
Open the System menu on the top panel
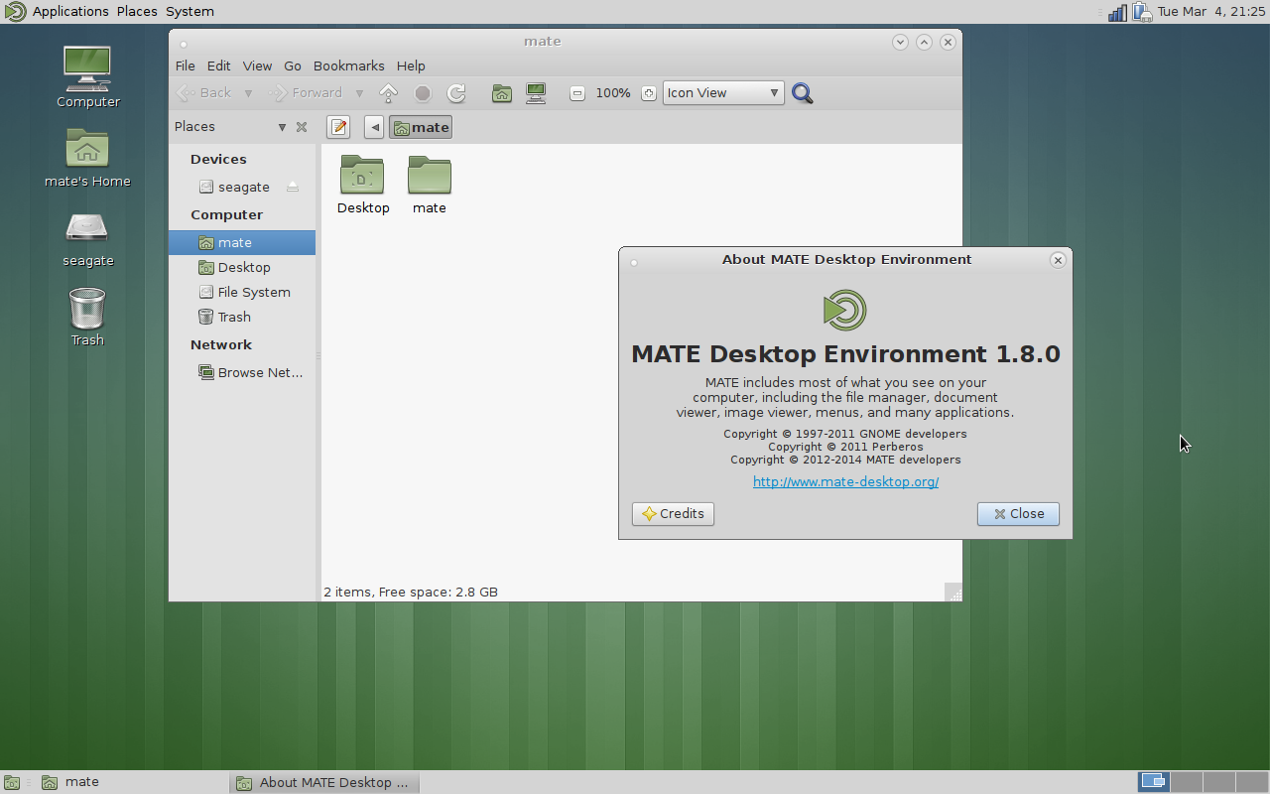pos(189,11)
